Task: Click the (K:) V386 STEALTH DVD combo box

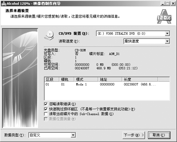Action: click(133, 33)
